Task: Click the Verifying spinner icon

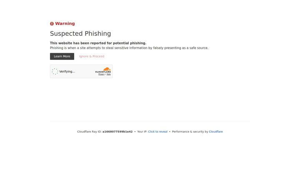Action: point(55,71)
